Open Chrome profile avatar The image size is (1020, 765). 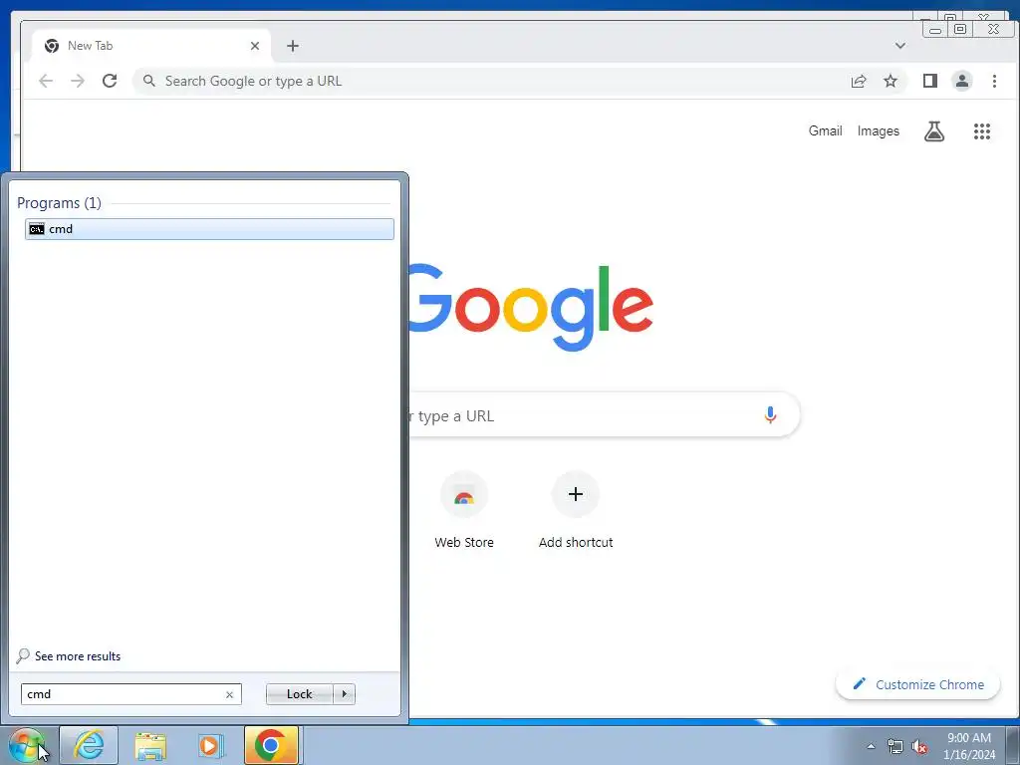coord(962,81)
